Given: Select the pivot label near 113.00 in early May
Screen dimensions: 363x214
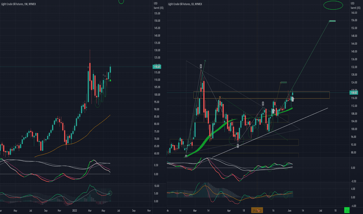Looking at the screenshot, I should pos(263,103).
